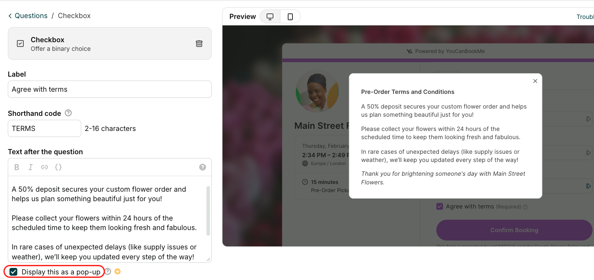Image resolution: width=594 pixels, height=280 pixels.
Task: Click the '2-16 characters' hint text
Action: (x=110, y=128)
